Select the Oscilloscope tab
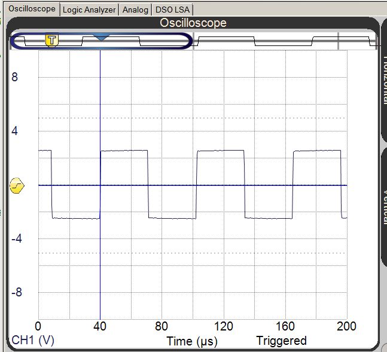The image size is (387, 352). (31, 9)
